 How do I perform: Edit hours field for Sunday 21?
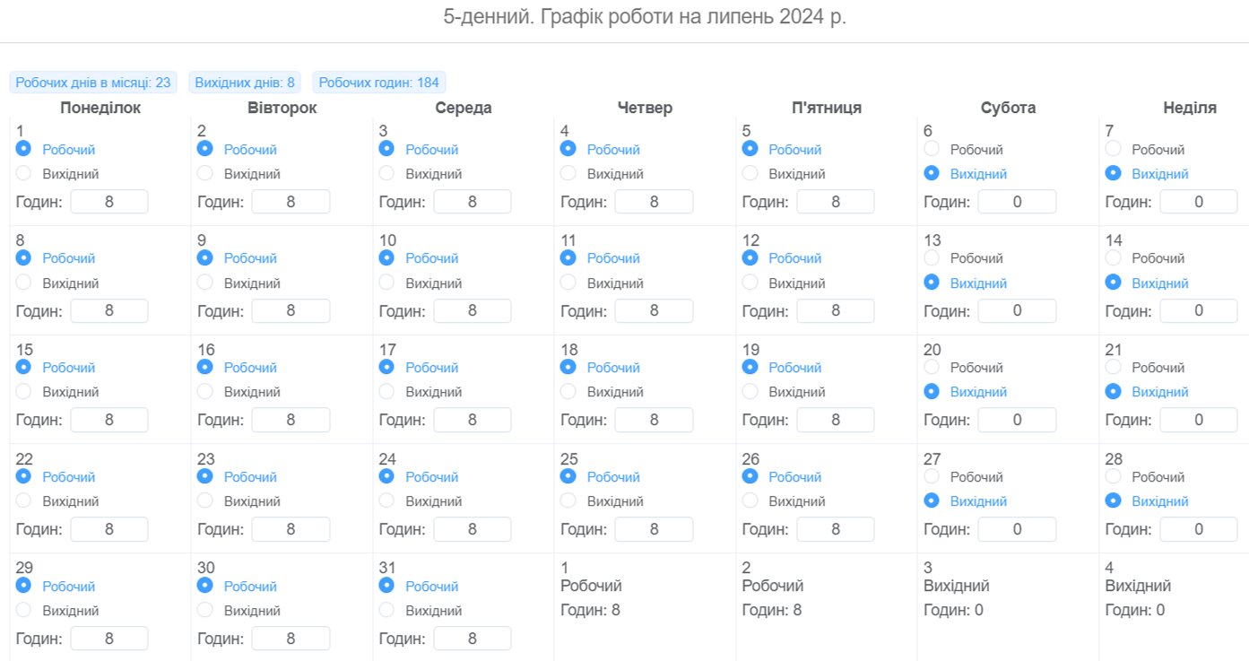(1199, 420)
